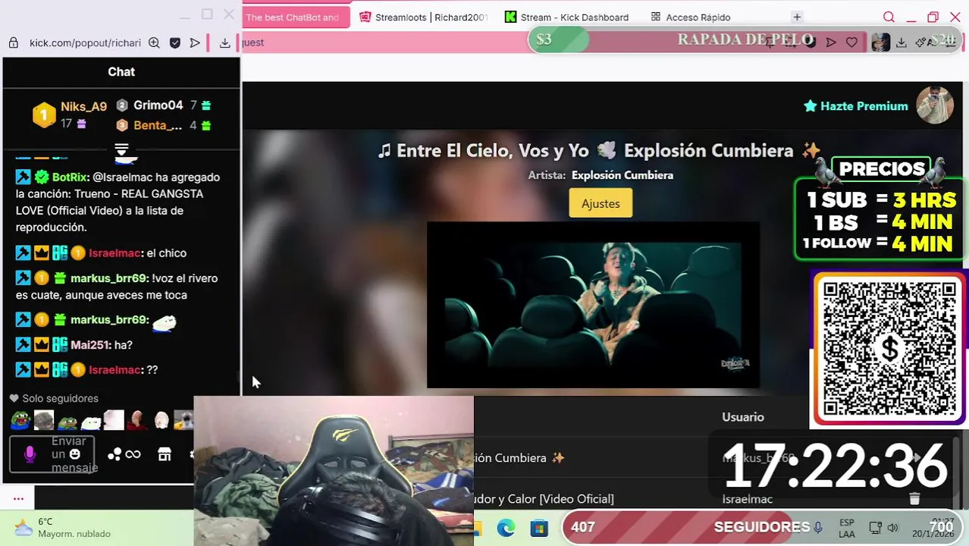Click Grimo04 on the gift leaderboard
The width and height of the screenshot is (969, 546).
click(x=158, y=105)
